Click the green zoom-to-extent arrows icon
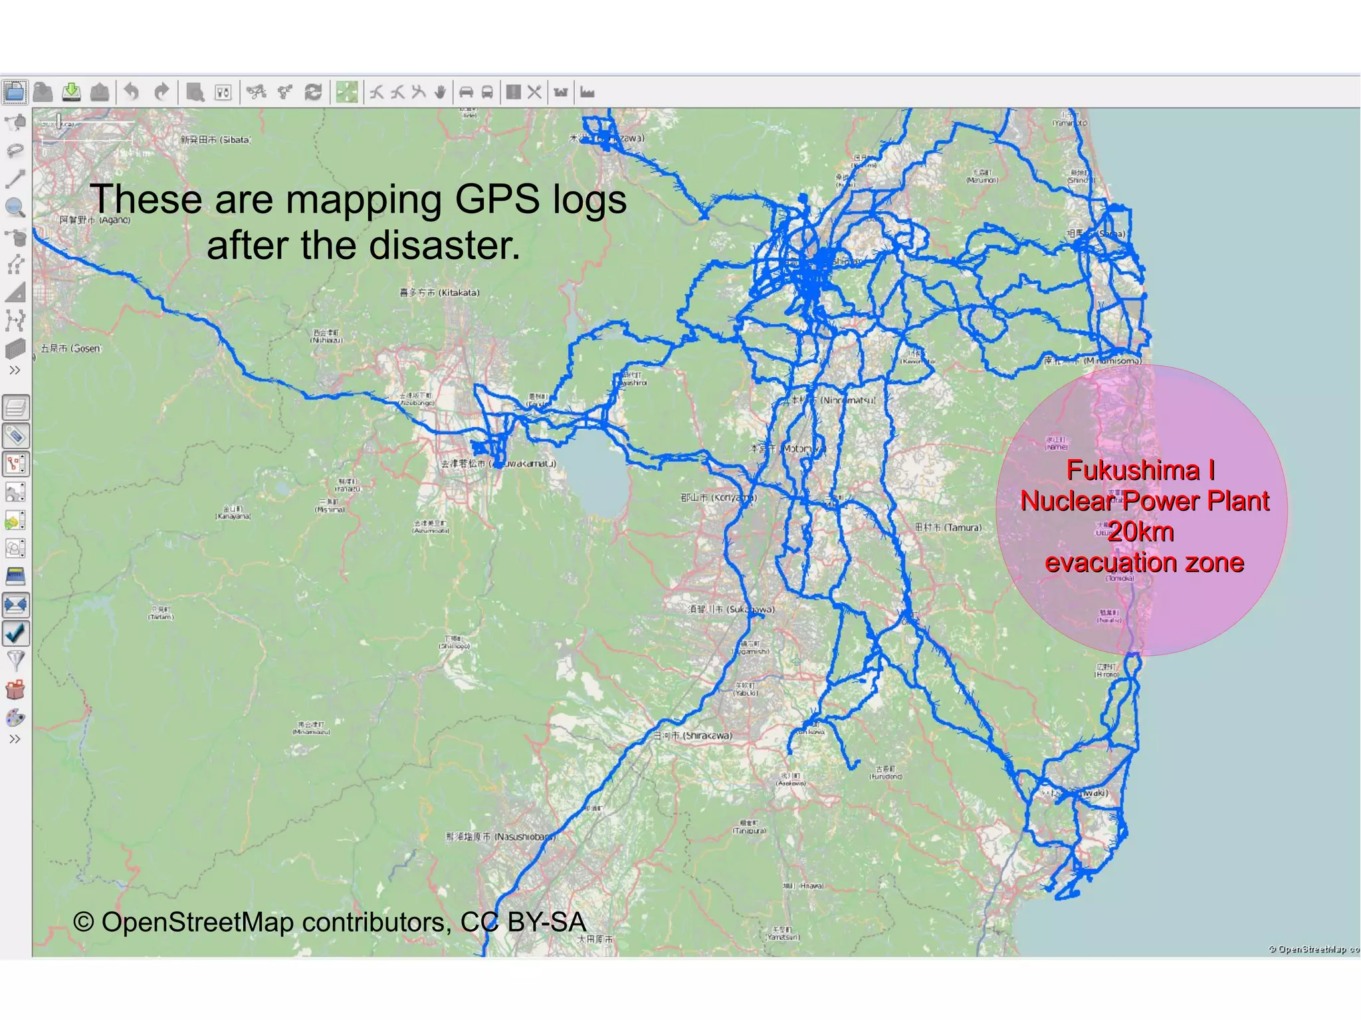The image size is (1361, 1020). (347, 92)
